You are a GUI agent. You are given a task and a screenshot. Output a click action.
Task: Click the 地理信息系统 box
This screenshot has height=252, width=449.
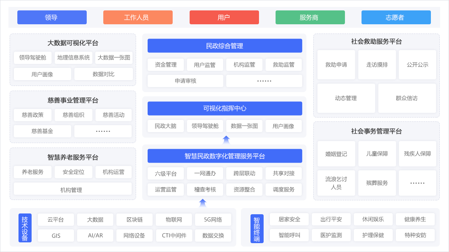click(x=73, y=58)
